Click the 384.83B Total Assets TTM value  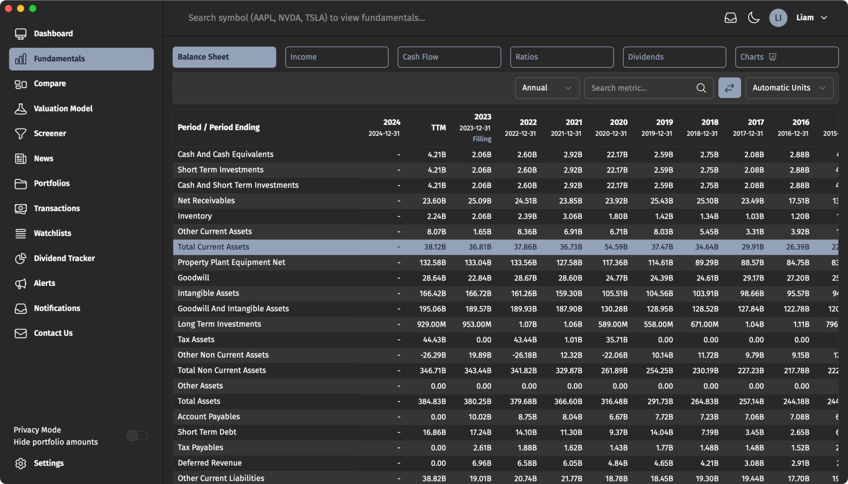(x=432, y=402)
